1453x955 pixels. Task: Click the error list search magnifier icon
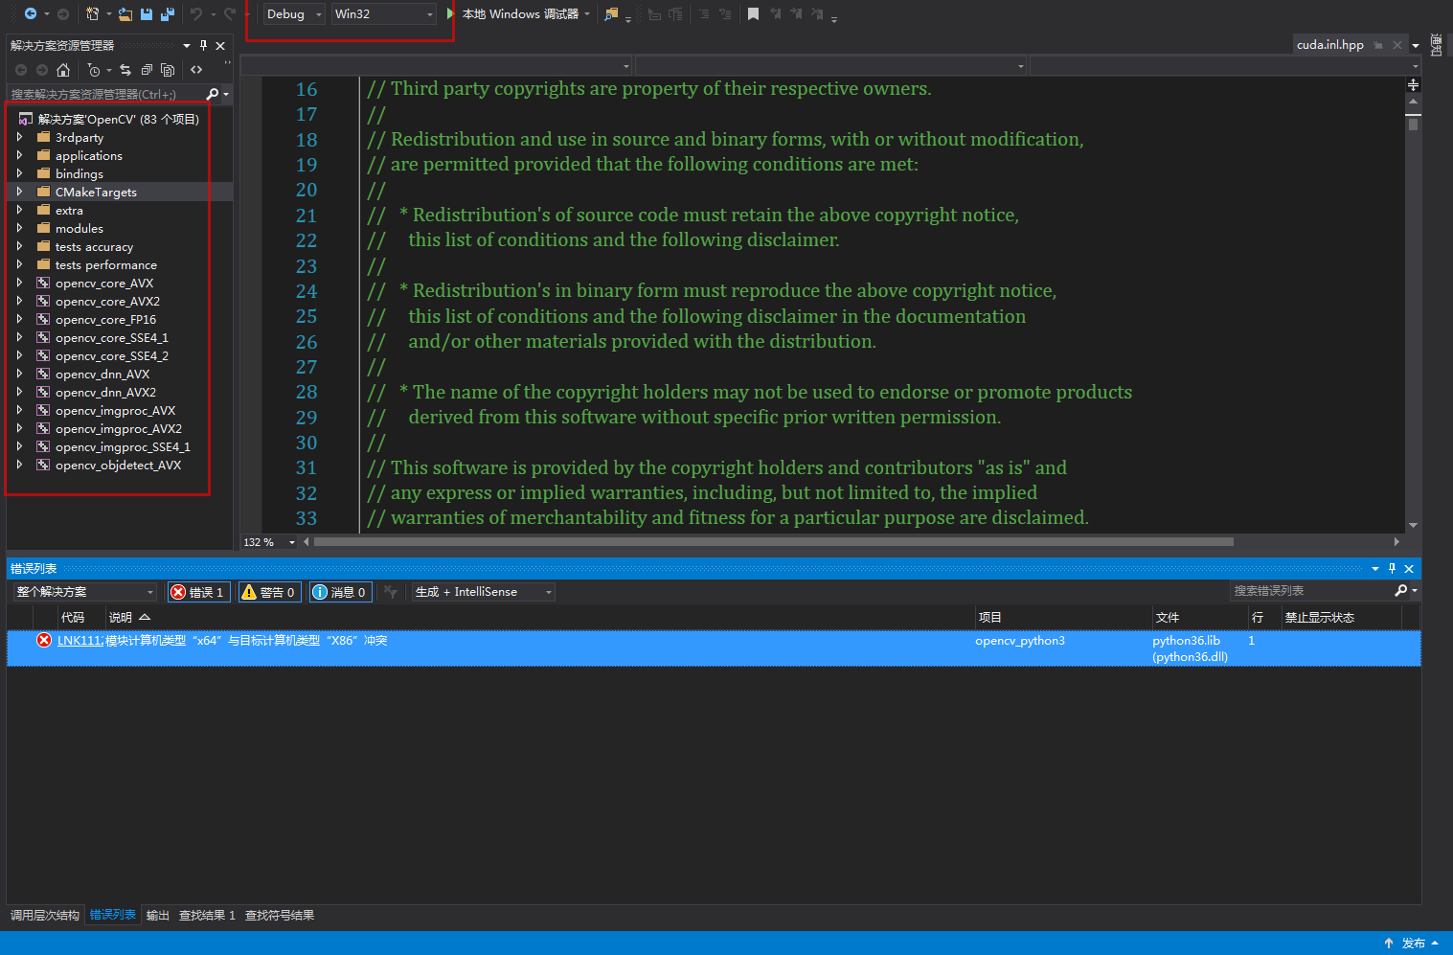[1401, 591]
